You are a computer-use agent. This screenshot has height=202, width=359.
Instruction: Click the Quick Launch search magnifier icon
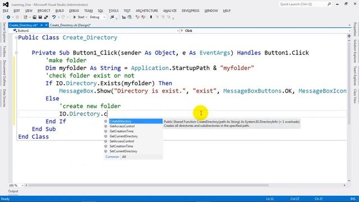329,4
